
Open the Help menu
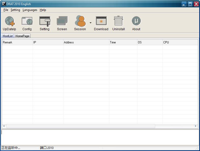coord(43,10)
